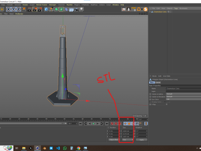
Task: Open the attribute manager Mode menu
Action: pyautogui.click(x=154, y=76)
